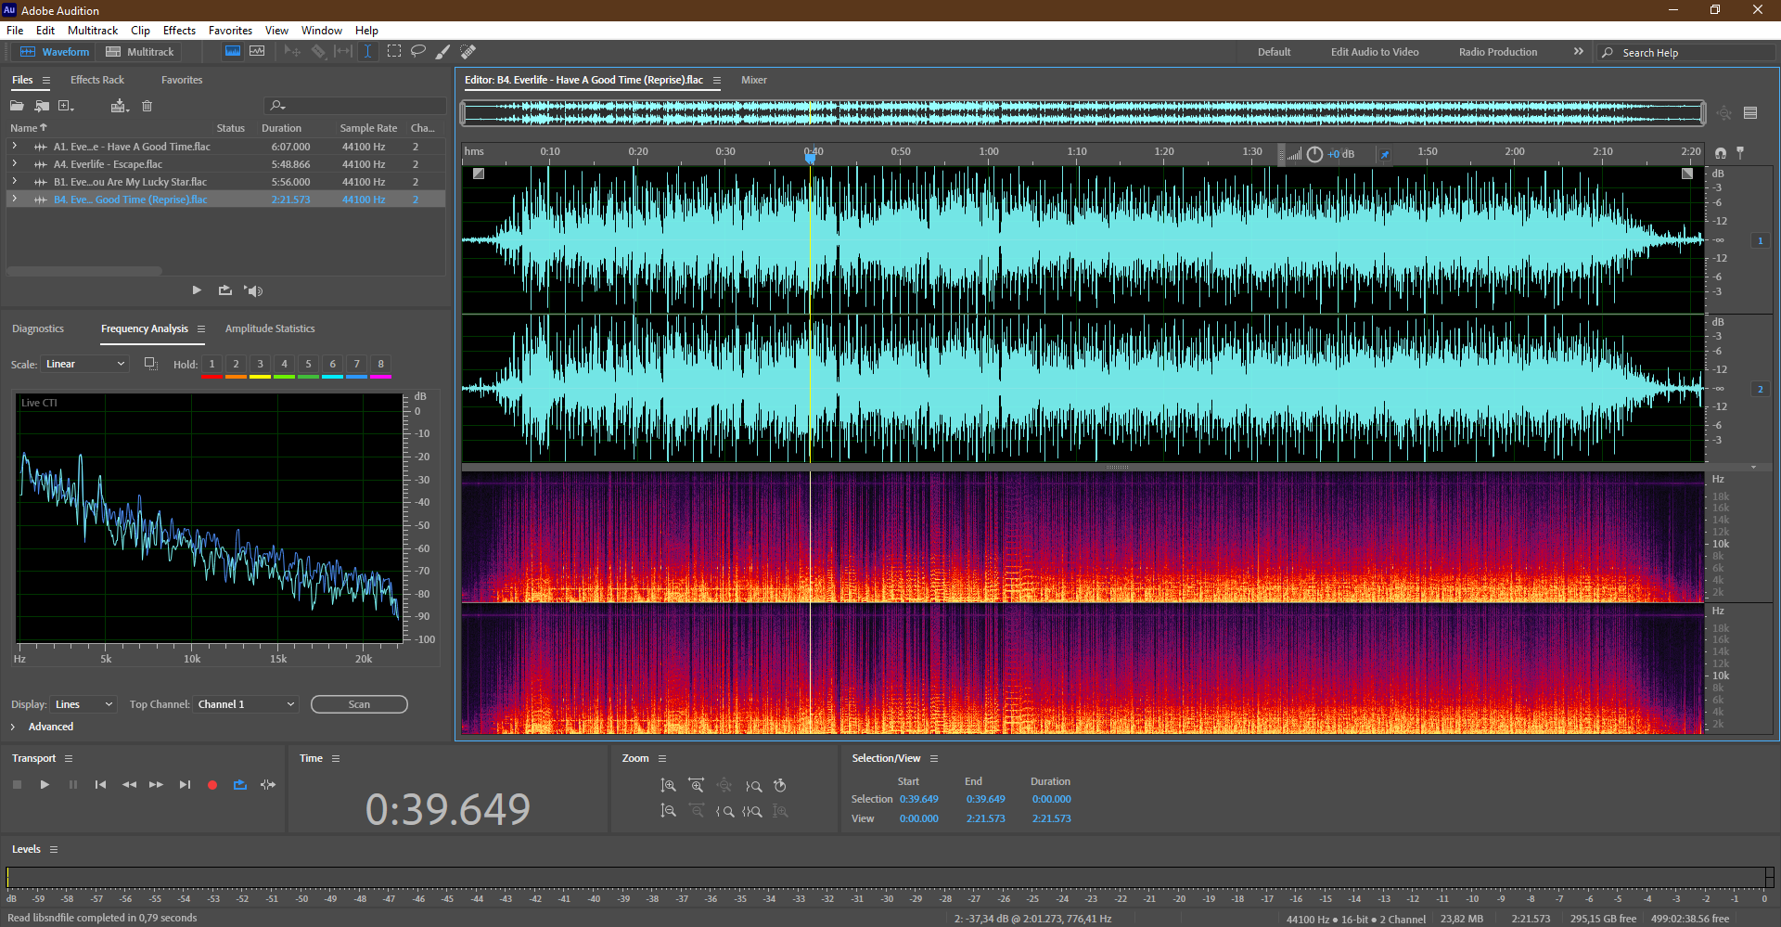
Task: Click the Play button in Transport
Action: click(45, 785)
